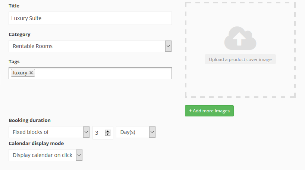Click the arrow beside Fixed blocks of
The width and height of the screenshot is (305, 170).
click(x=86, y=132)
